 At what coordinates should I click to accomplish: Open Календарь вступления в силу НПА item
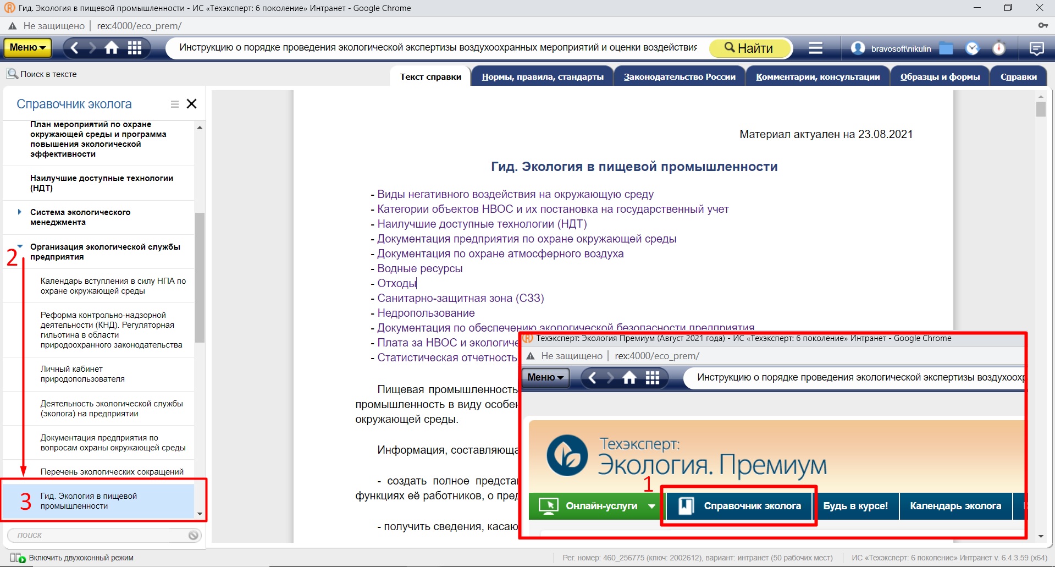(x=98, y=286)
